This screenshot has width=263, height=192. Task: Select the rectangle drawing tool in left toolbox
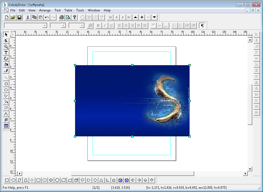[6, 84]
